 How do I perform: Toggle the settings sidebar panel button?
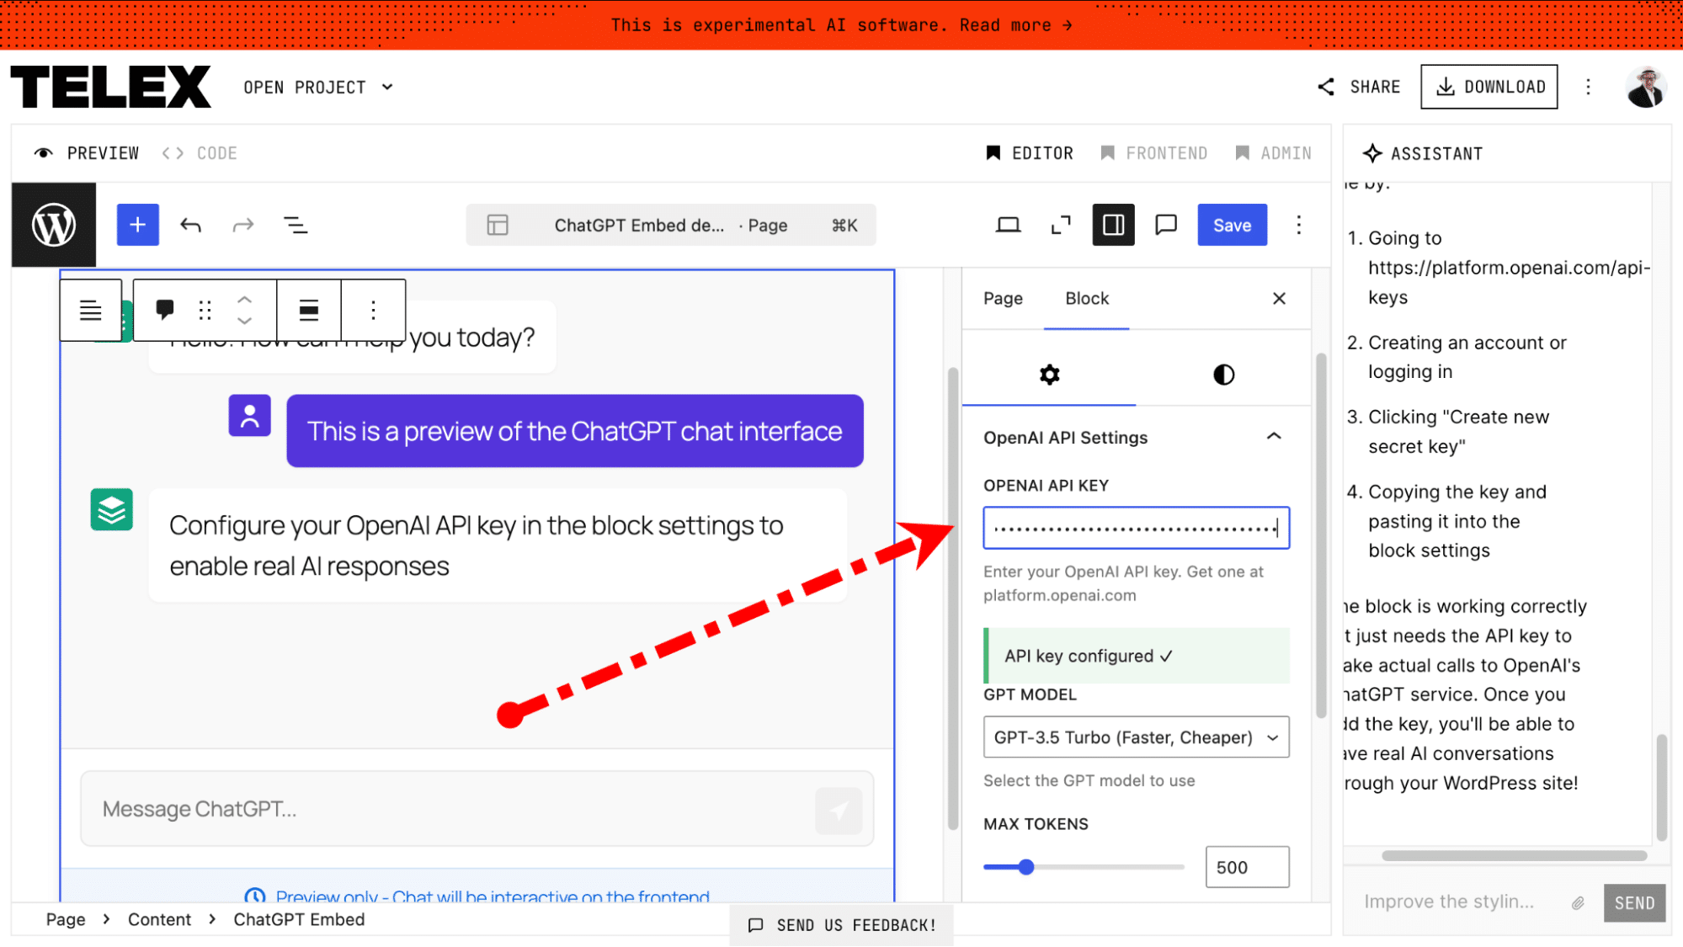1113,225
